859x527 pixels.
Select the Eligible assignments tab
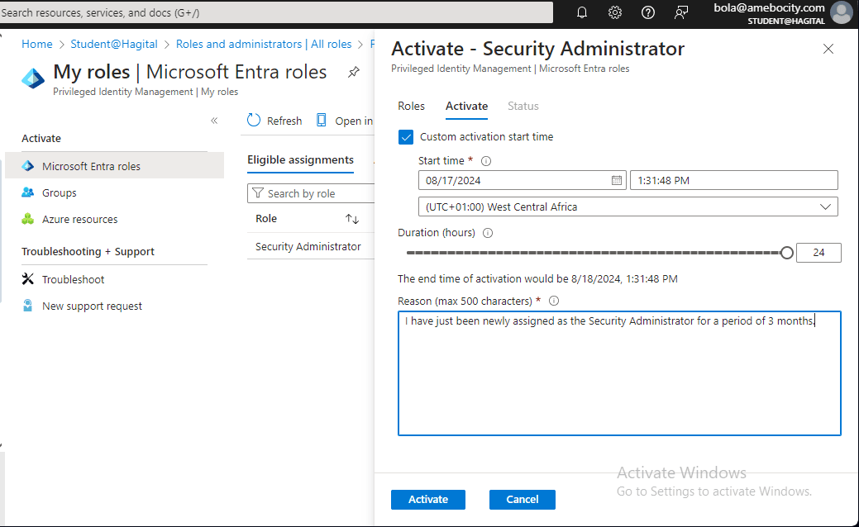coord(300,160)
